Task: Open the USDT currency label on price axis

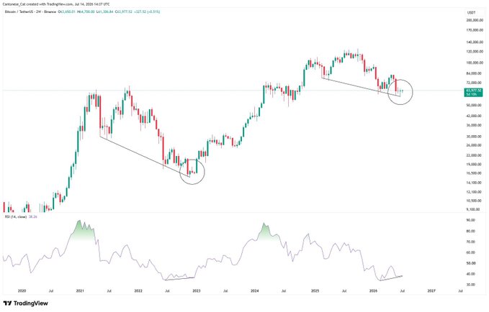Action: click(x=471, y=13)
